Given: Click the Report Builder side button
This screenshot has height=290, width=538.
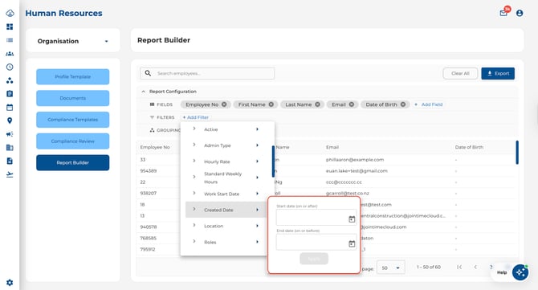Looking at the screenshot, I should pyautogui.click(x=73, y=163).
